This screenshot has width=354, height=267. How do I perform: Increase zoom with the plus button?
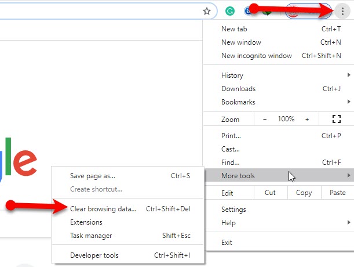(307, 119)
